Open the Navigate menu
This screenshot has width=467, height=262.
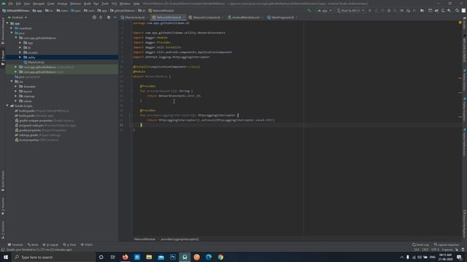point(39,4)
